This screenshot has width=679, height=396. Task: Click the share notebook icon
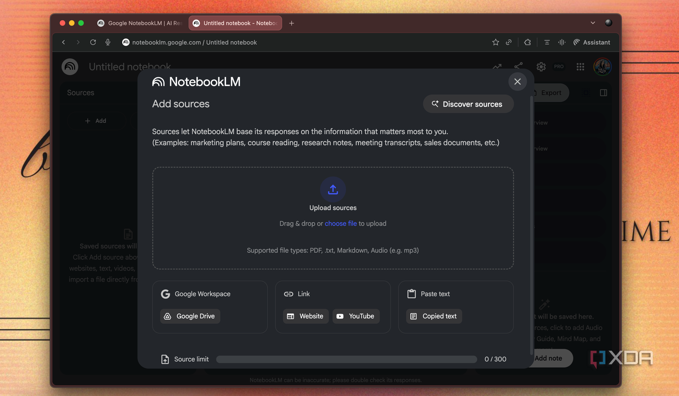(519, 67)
